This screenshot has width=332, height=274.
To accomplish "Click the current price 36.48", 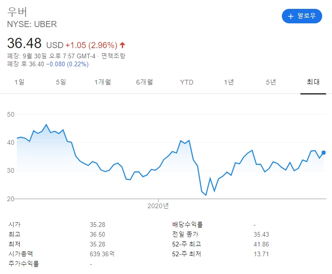I will point(24,43).
